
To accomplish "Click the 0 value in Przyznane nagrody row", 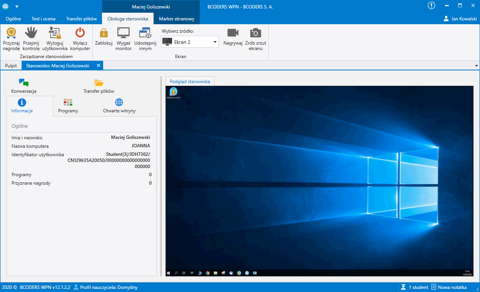I will pyautogui.click(x=150, y=183).
